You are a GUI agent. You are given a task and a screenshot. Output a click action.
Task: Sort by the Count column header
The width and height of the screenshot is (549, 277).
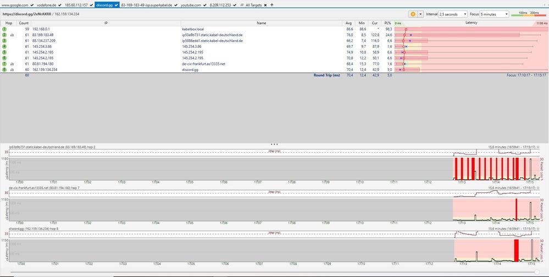coord(24,23)
